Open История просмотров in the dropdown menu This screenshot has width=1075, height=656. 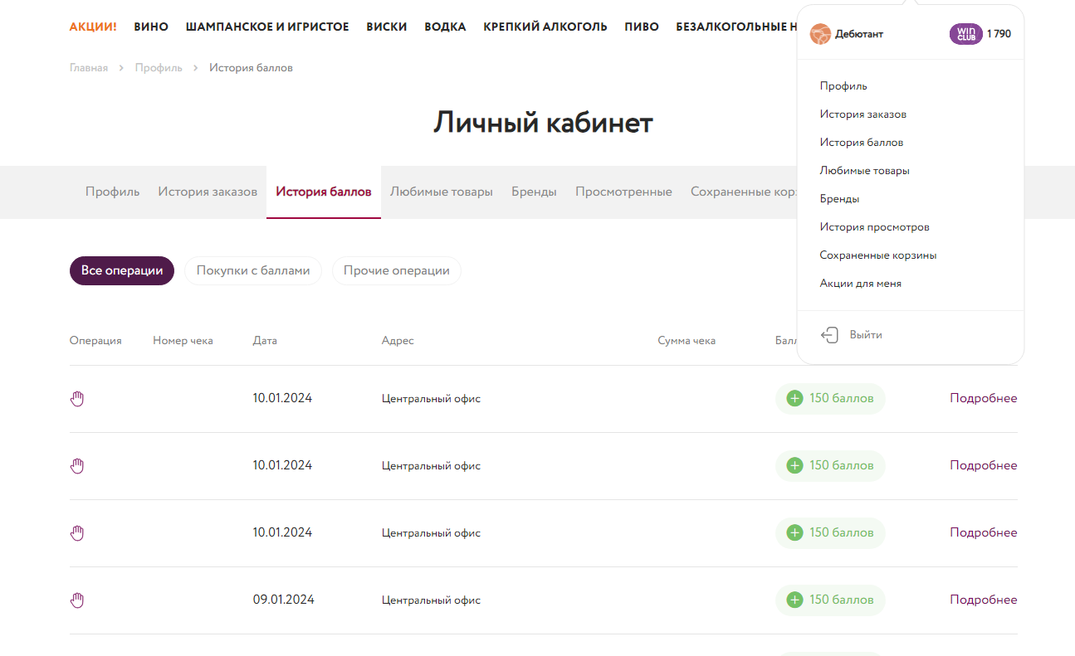(875, 227)
